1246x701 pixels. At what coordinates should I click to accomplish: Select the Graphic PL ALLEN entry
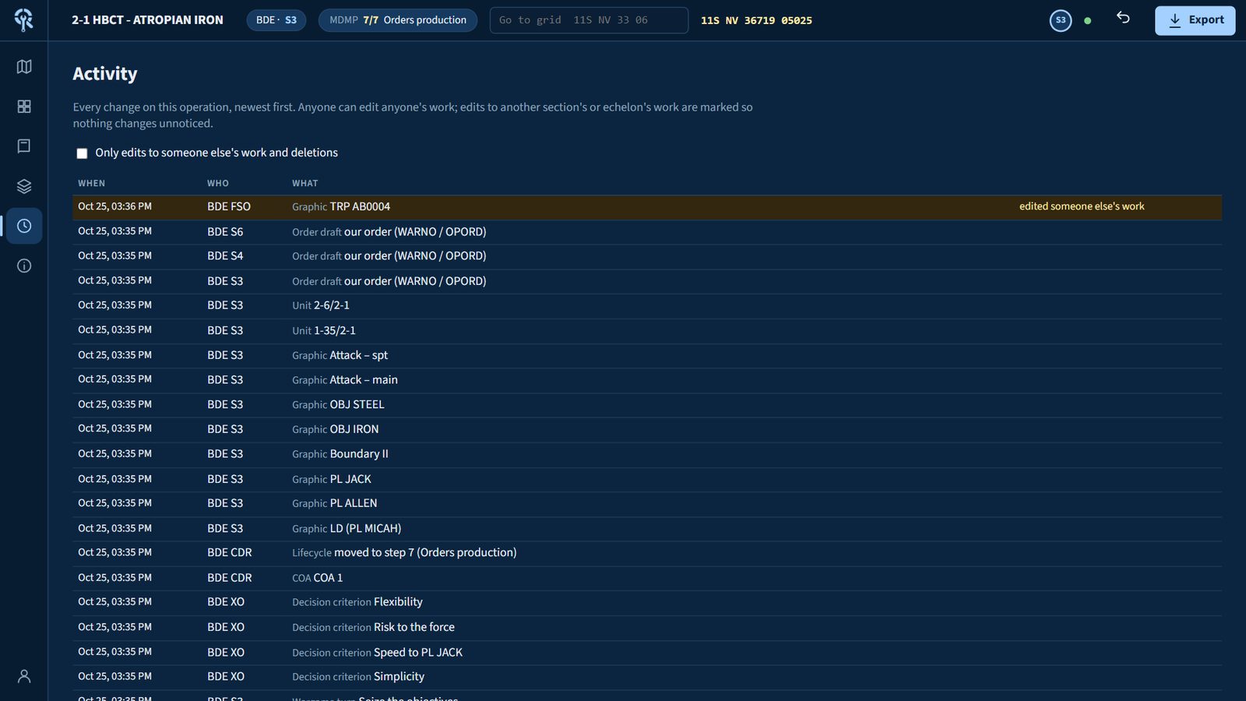(647, 504)
